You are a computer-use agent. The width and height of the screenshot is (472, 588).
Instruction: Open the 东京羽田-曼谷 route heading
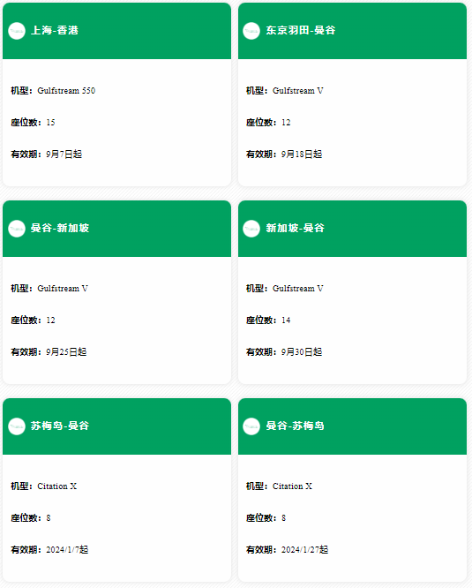(x=301, y=30)
